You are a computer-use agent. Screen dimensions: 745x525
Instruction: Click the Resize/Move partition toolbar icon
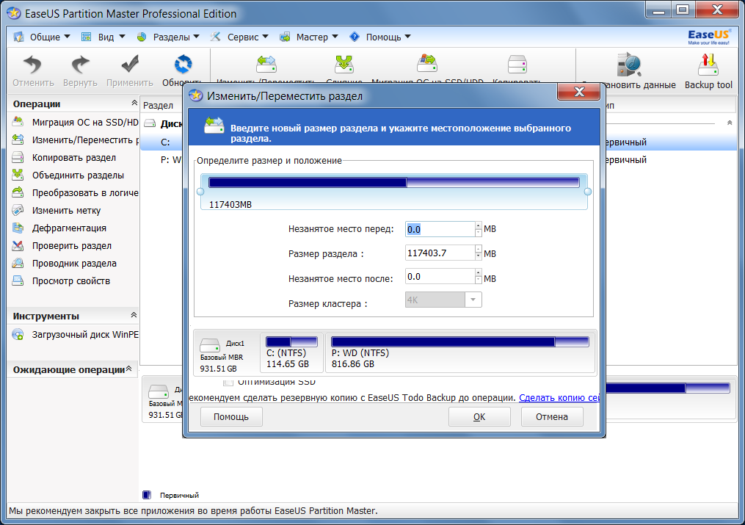click(x=266, y=64)
